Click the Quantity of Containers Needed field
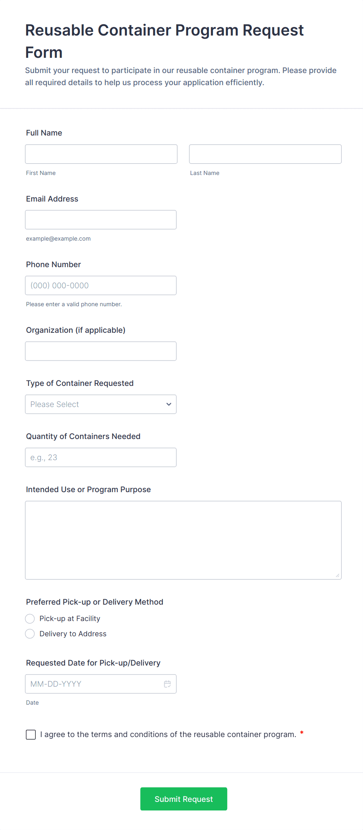Viewport: 363px width, 830px height. [101, 457]
